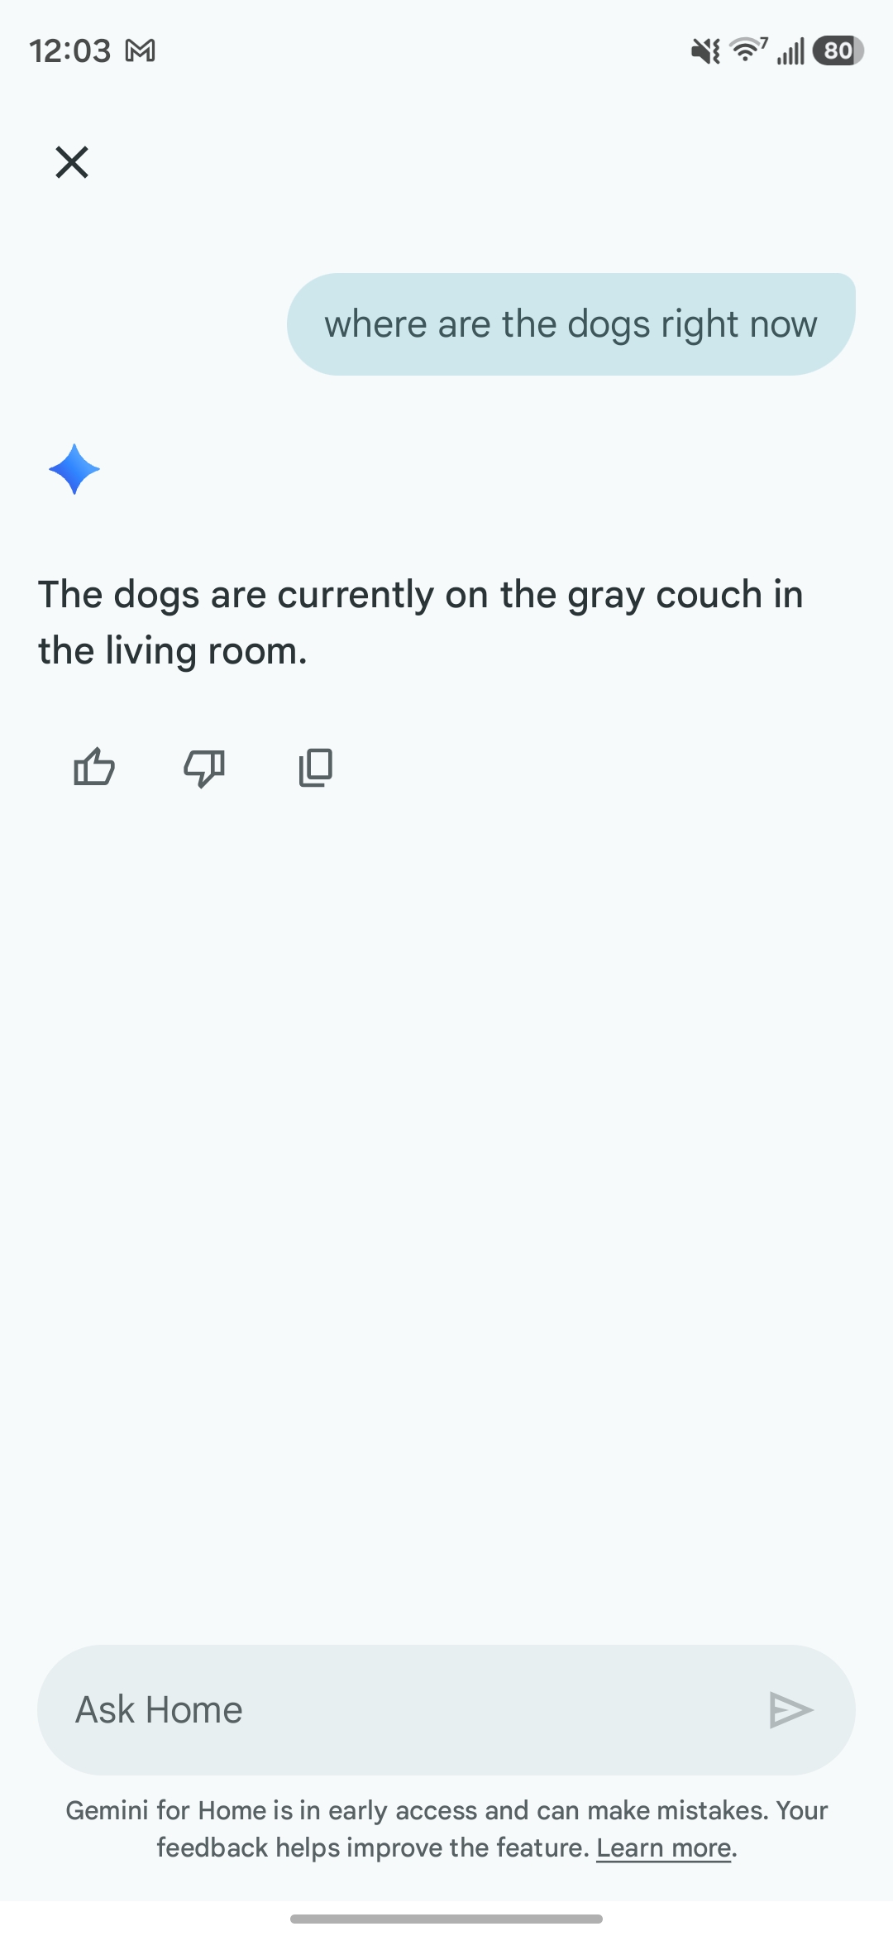Tap the muted sound status icon
This screenshot has width=893, height=1936.
[x=705, y=51]
